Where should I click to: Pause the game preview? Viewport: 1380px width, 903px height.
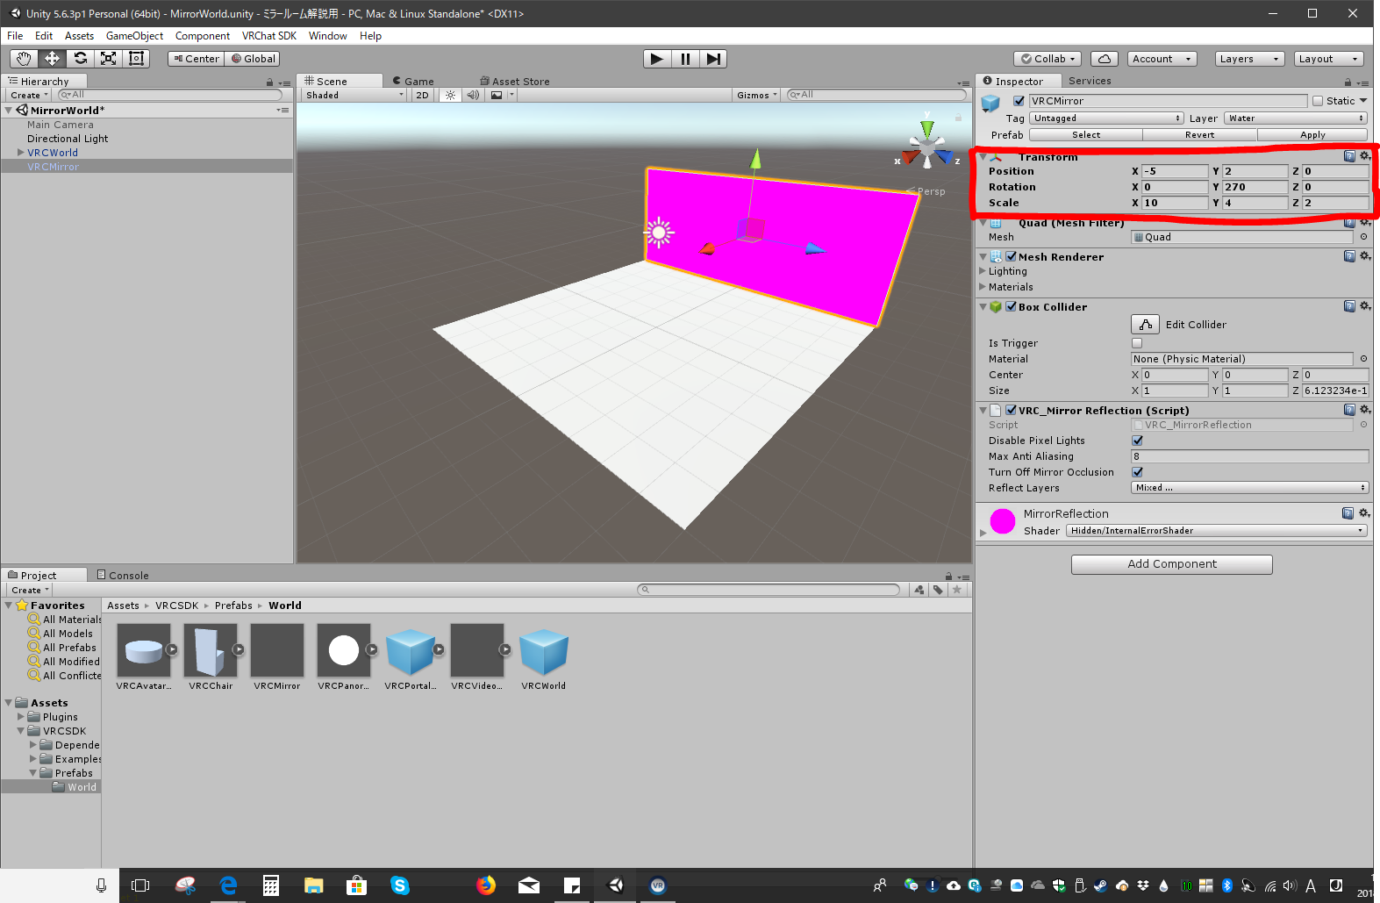click(685, 59)
